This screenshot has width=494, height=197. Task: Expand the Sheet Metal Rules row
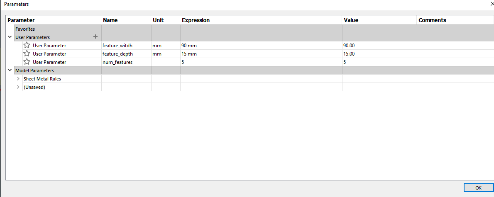[x=18, y=79]
